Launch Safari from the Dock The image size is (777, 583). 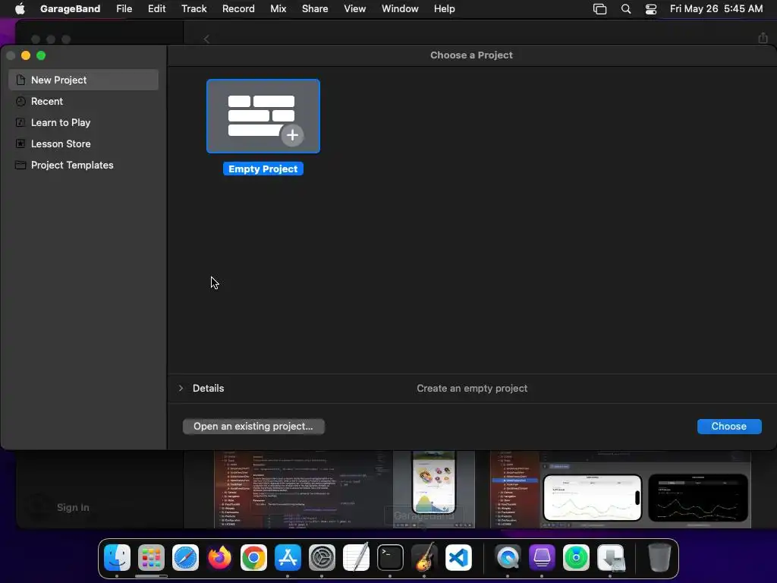point(185,558)
